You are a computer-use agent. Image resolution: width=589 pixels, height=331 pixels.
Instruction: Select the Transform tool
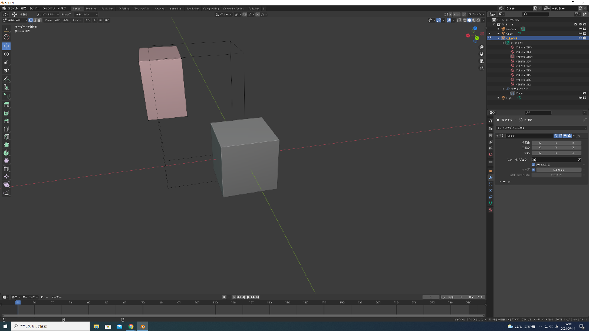pyautogui.click(x=6, y=70)
